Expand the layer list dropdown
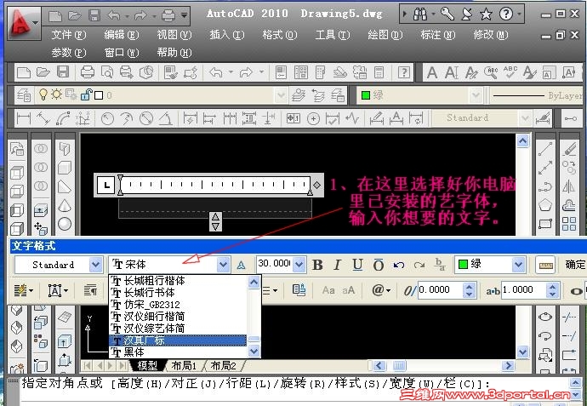The image size is (587, 406). pos(281,95)
